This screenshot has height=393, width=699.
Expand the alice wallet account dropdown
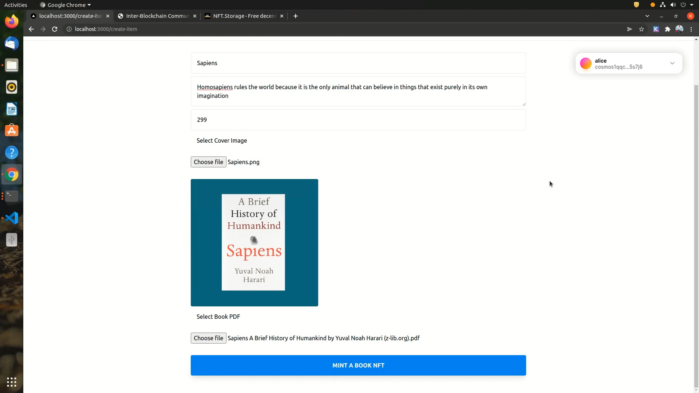pos(672,63)
